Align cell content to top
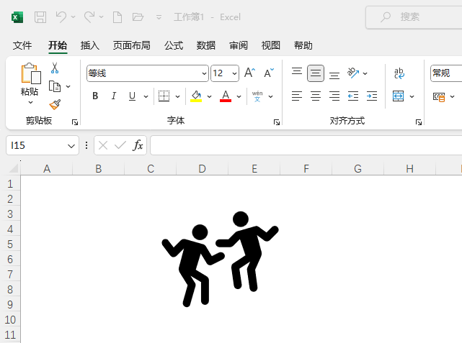 (297, 73)
